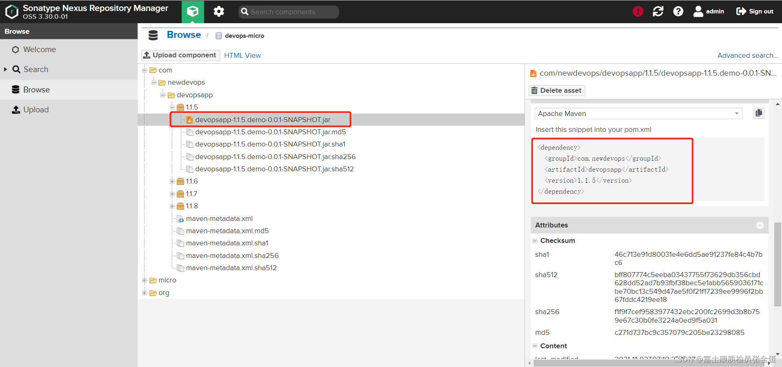This screenshot has height=367, width=782.
Task: Select the devopsapp folder icon
Action: (171, 95)
